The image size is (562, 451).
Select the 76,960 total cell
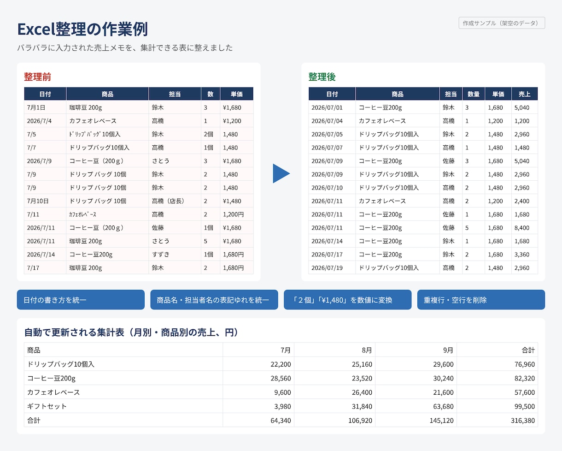tap(498, 364)
